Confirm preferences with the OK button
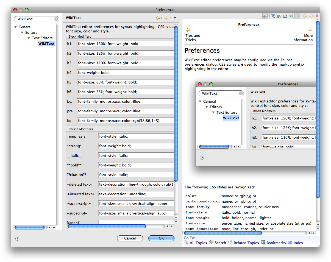The width and height of the screenshot is (331, 262). tap(161, 238)
